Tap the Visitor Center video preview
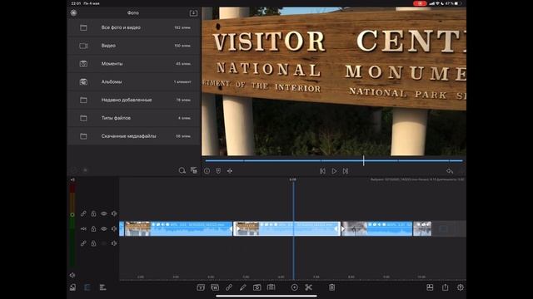This screenshot has height=299, width=533. coord(334,81)
